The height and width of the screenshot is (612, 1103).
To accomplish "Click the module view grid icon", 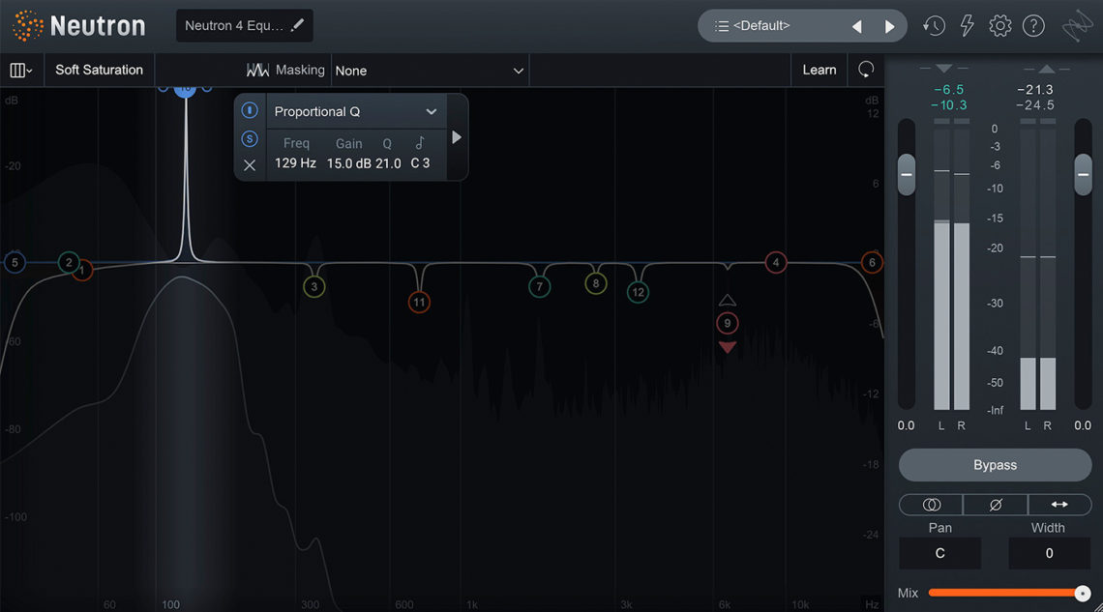I will [x=20, y=70].
